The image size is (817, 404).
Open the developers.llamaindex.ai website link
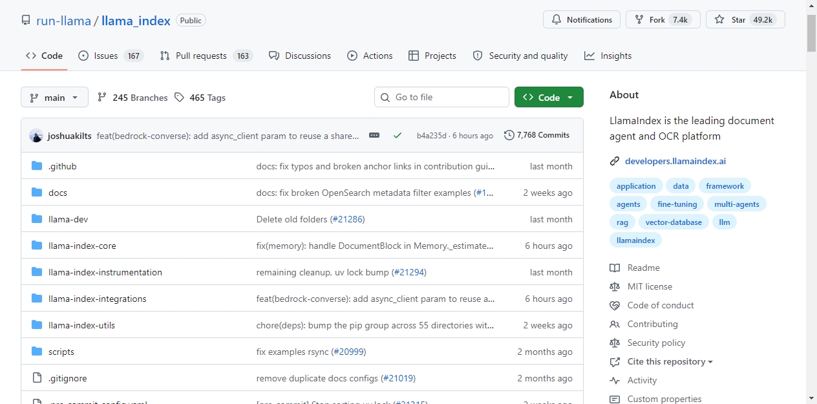click(x=675, y=161)
